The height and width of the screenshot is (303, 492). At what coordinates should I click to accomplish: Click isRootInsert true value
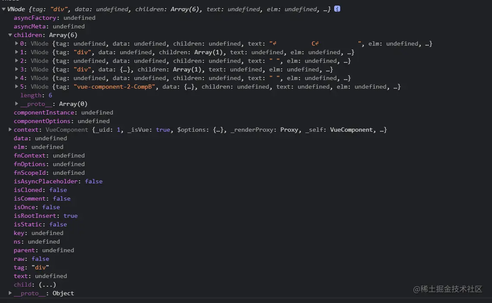[71, 216]
